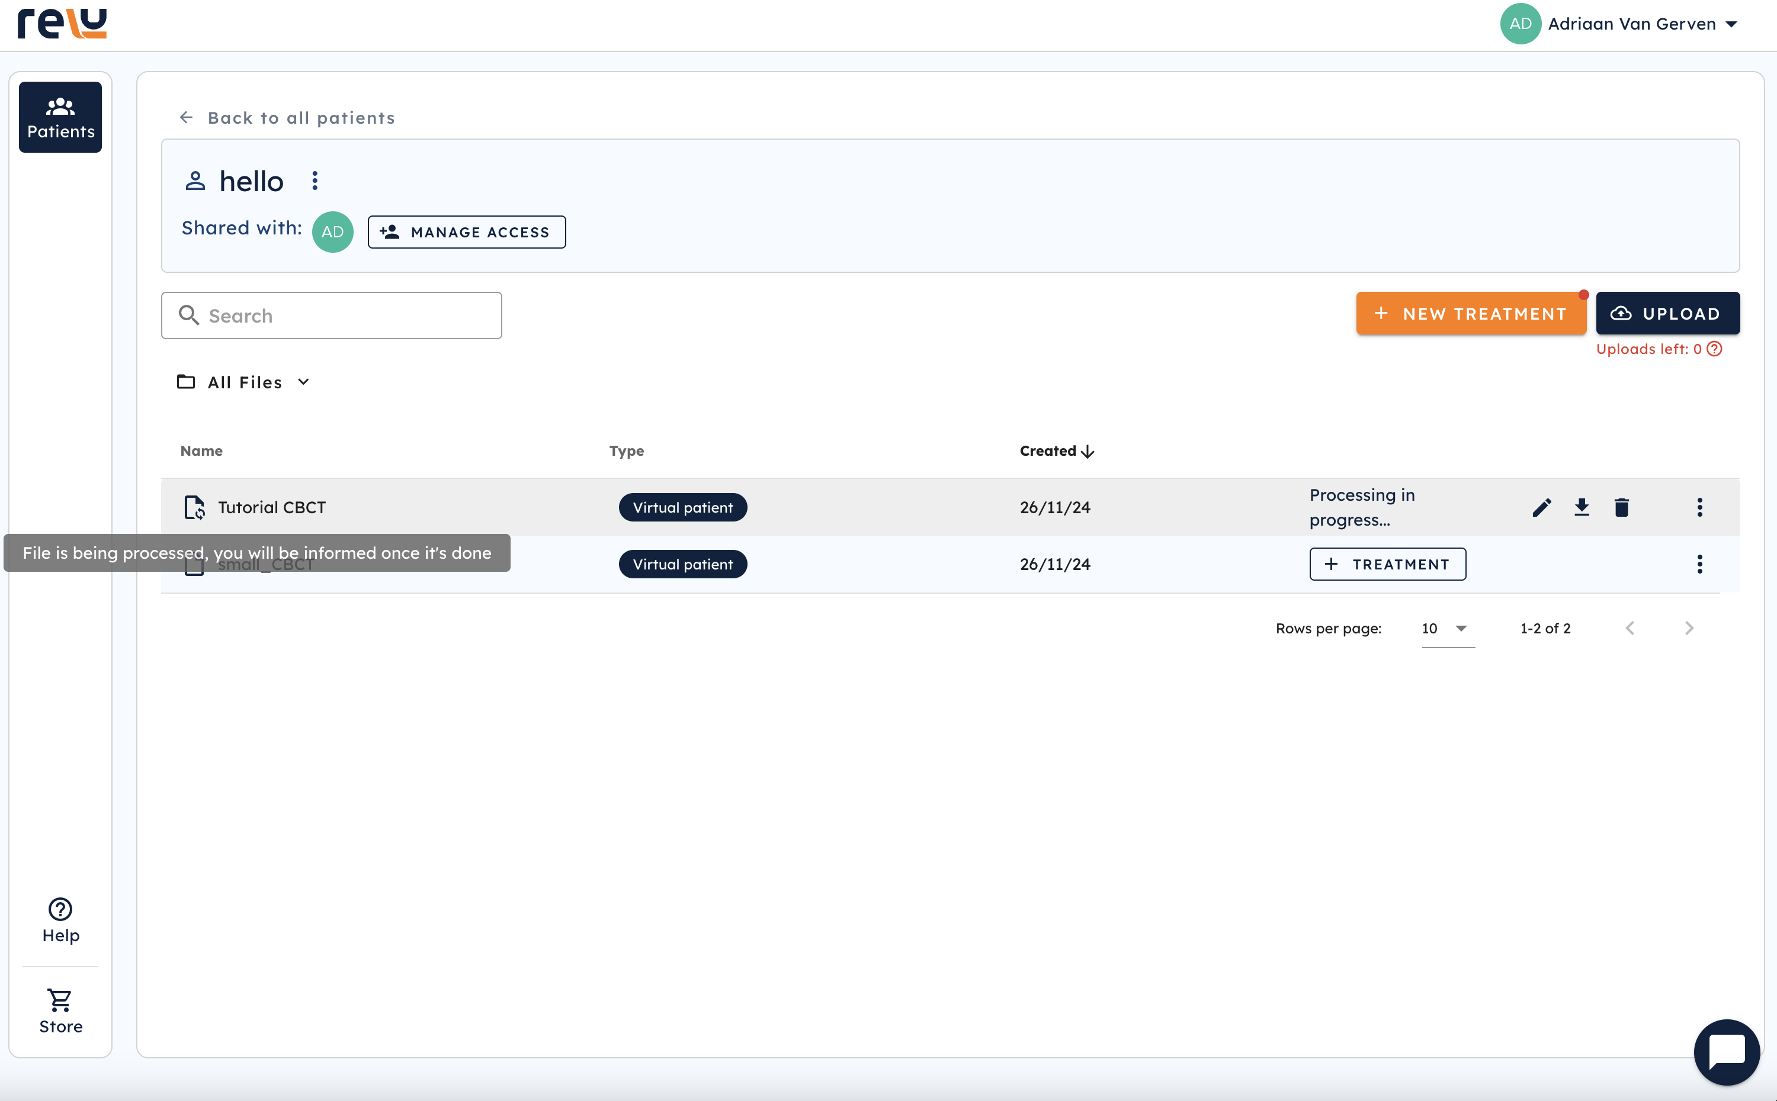Open the Help section in sidebar
Screen dimensions: 1777x1101
(60, 920)
